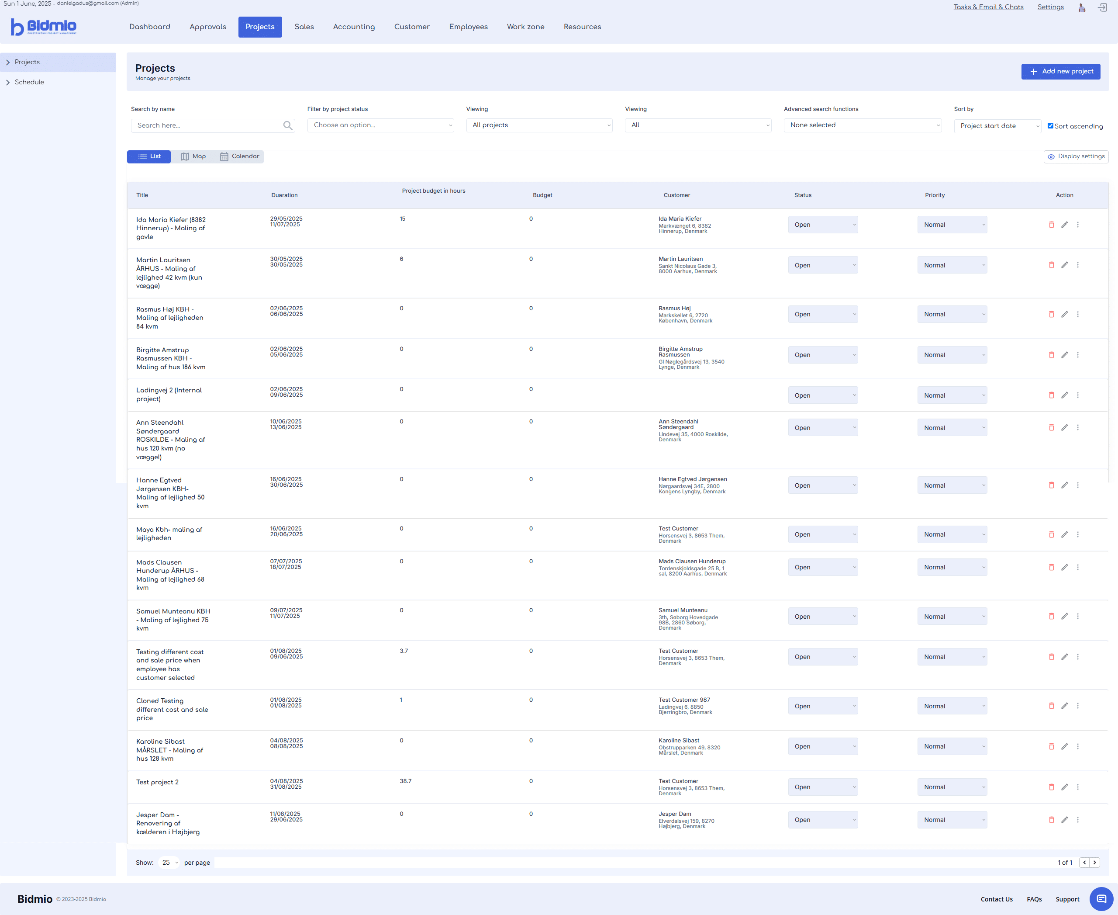
Task: Switch to the Map view tab
Action: (193, 156)
